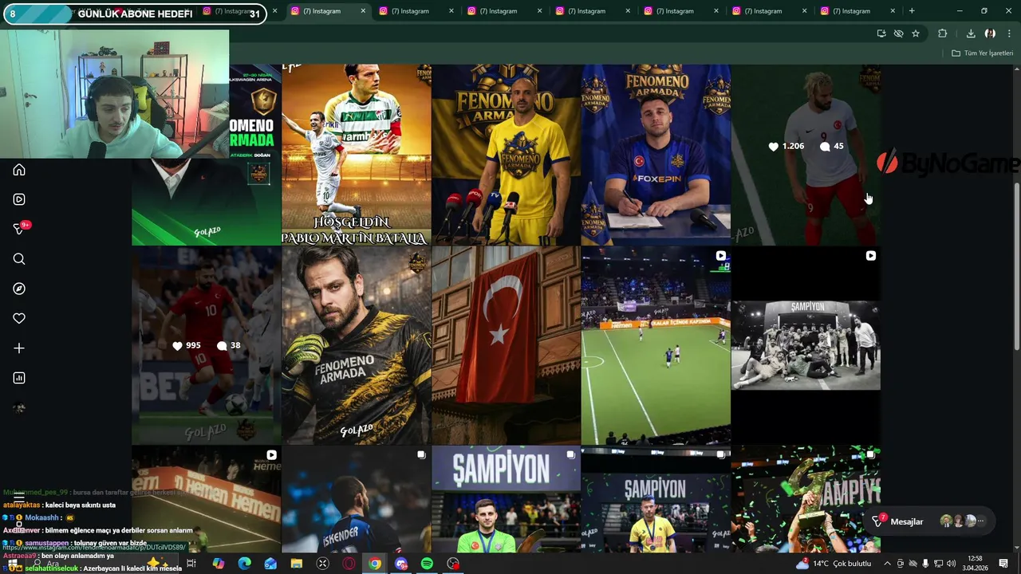Viewport: 1021px width, 574px height.
Task: Open Chrome extensions puzzle icon
Action: [x=943, y=33]
